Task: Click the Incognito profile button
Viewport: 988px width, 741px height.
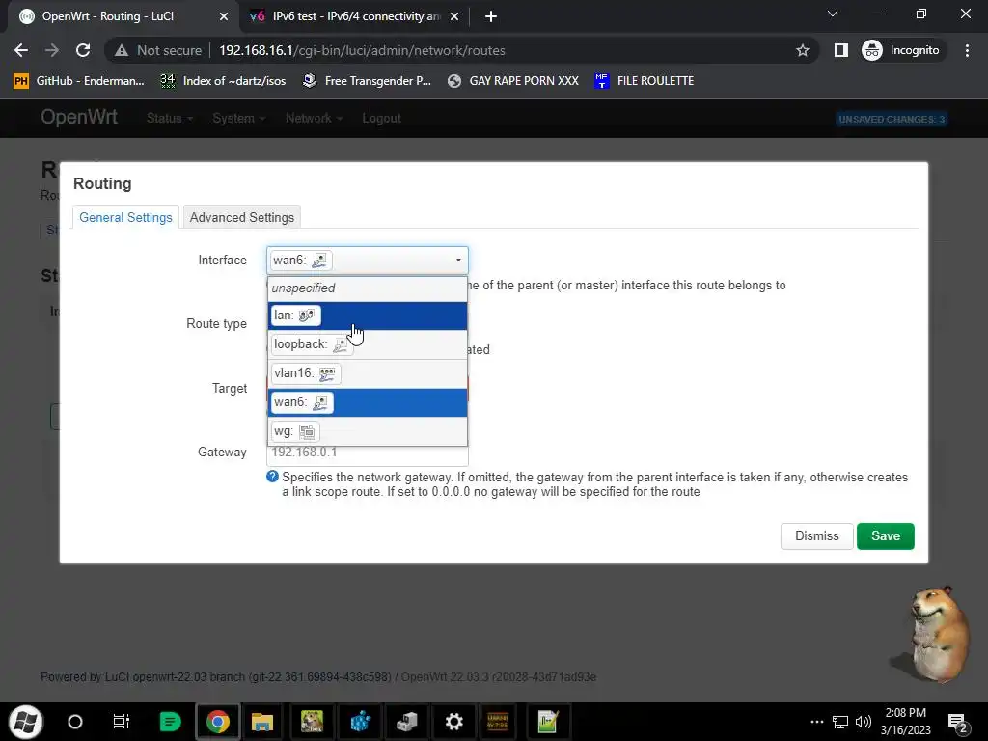Action: click(x=901, y=50)
